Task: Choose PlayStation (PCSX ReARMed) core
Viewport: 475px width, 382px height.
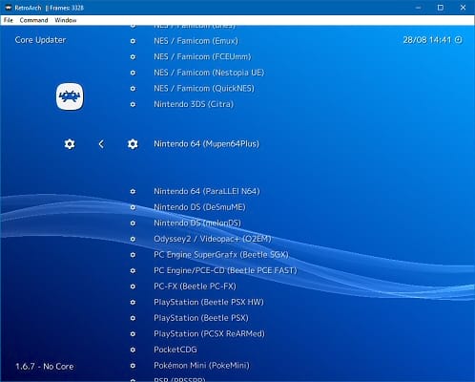Action: [x=209, y=334]
